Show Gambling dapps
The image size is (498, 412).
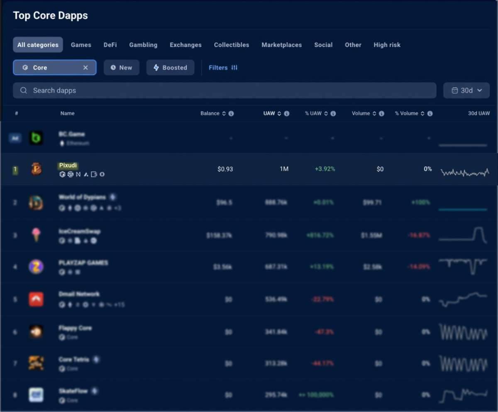(143, 45)
